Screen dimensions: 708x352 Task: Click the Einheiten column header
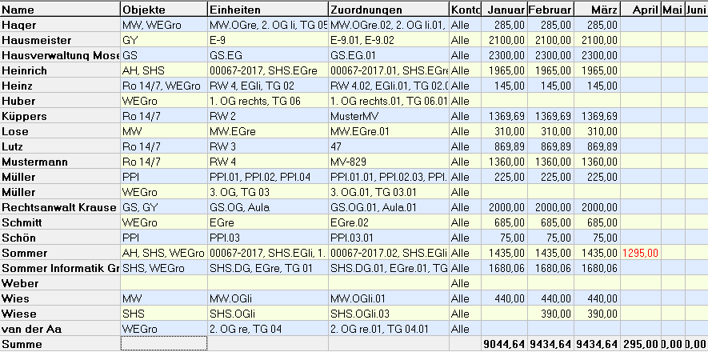click(x=266, y=10)
